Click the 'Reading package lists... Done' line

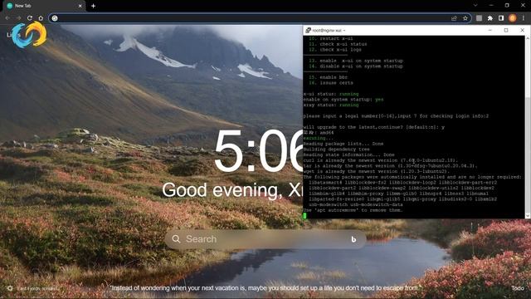pos(343,144)
